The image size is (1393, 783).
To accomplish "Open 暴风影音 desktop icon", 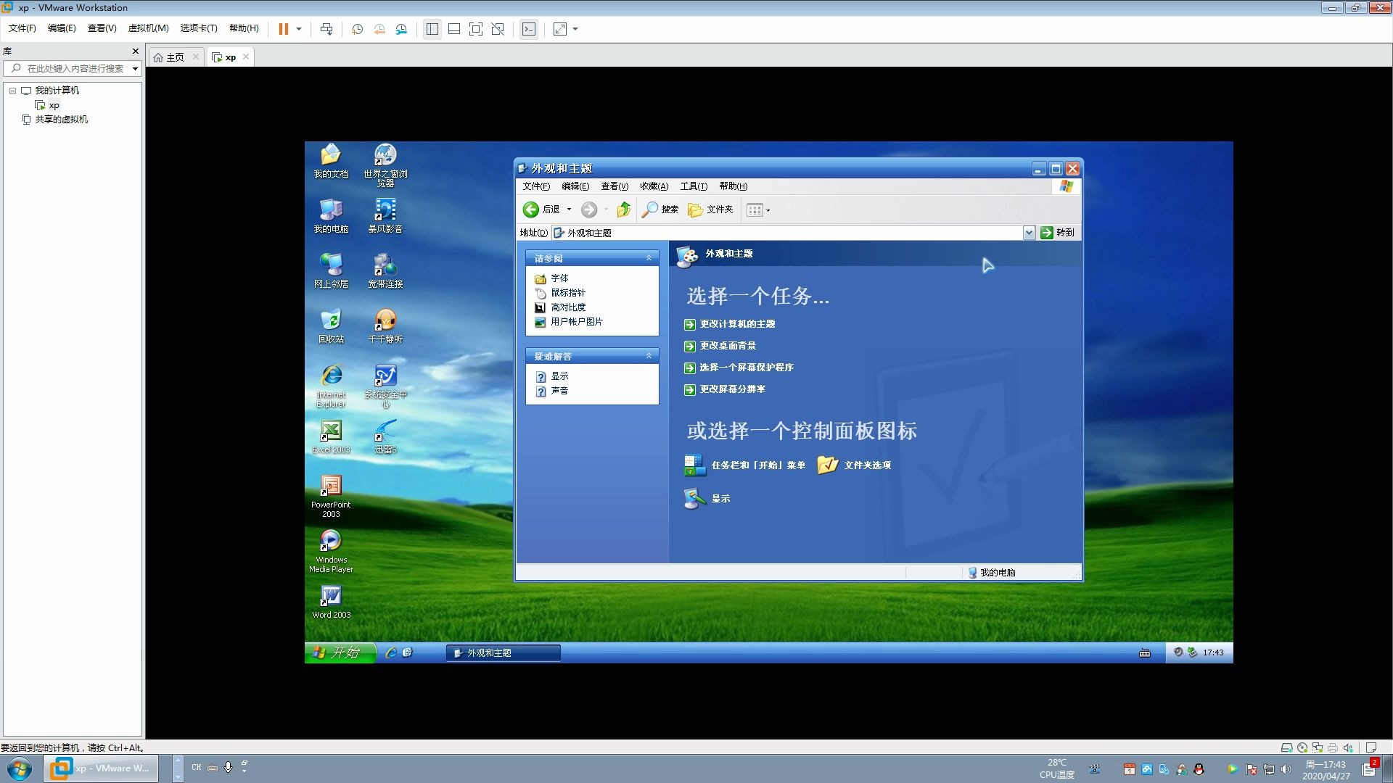I will pyautogui.click(x=385, y=216).
